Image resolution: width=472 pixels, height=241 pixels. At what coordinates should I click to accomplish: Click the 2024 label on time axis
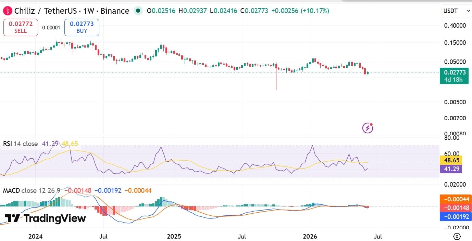pyautogui.click(x=36, y=237)
